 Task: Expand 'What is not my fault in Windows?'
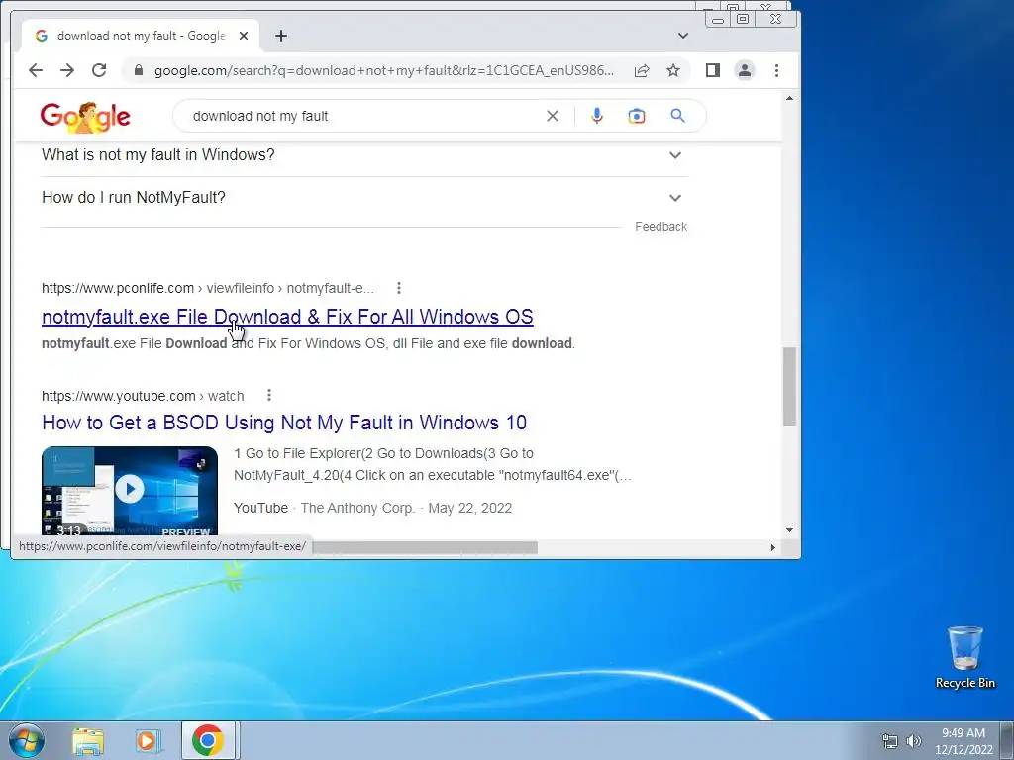(x=364, y=155)
